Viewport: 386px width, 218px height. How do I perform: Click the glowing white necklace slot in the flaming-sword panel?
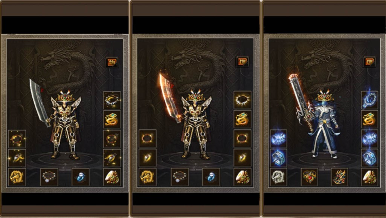[x=243, y=100]
